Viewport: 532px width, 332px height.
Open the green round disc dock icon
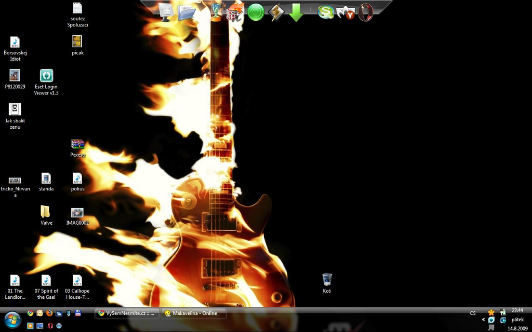pyautogui.click(x=256, y=13)
